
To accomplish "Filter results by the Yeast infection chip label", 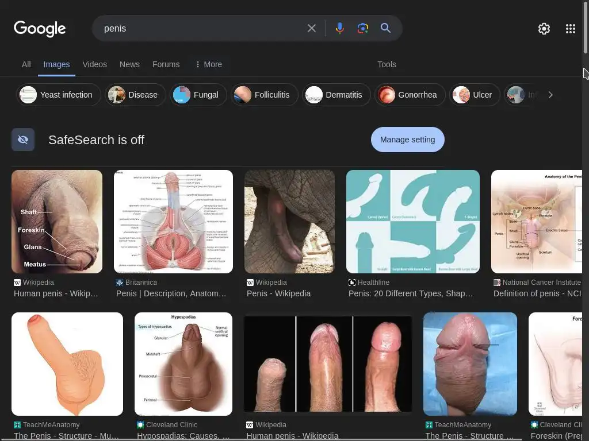I will (x=66, y=95).
